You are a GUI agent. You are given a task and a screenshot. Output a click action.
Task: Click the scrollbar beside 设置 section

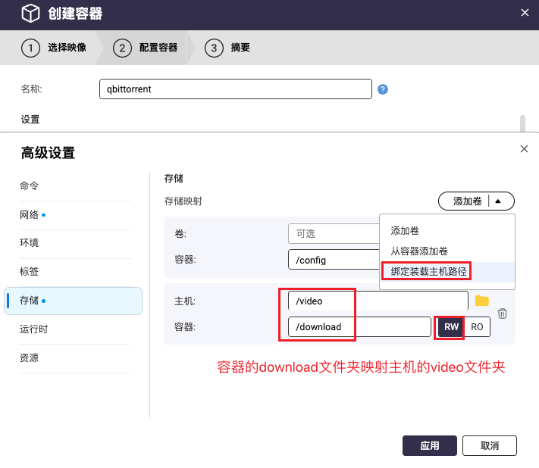pyautogui.click(x=522, y=123)
